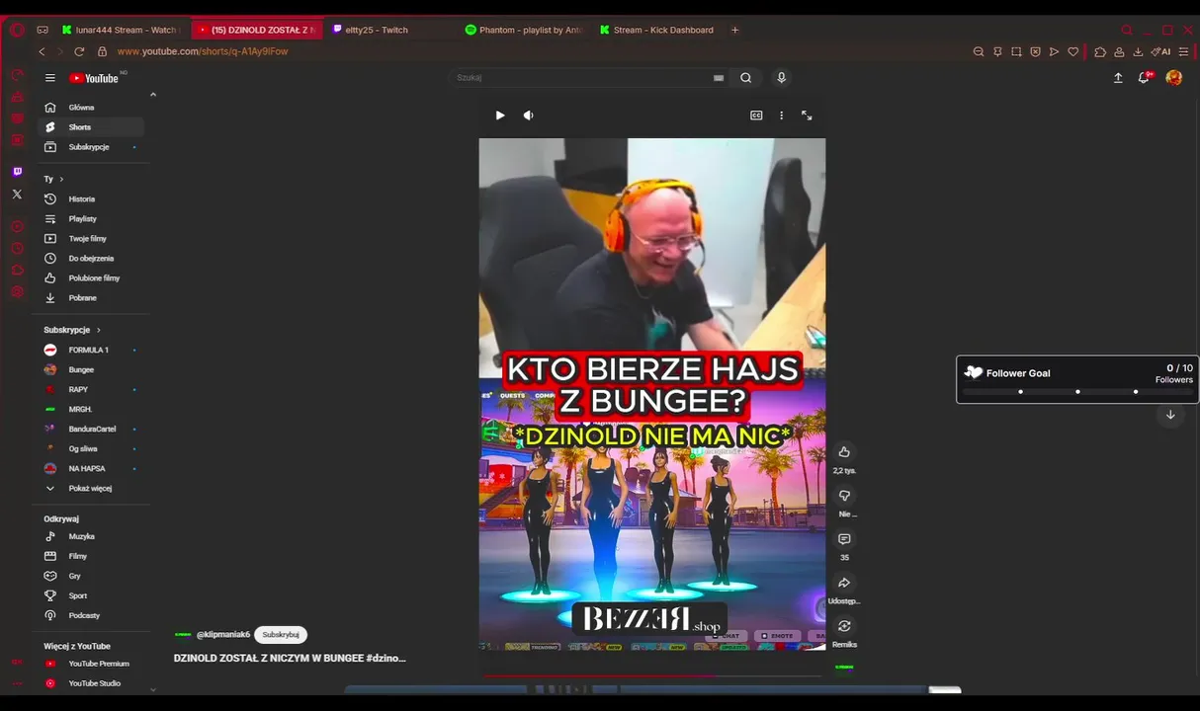This screenshot has width=1200, height=711.
Task: Toggle closed captions (CC) on the Short
Action: [756, 116]
